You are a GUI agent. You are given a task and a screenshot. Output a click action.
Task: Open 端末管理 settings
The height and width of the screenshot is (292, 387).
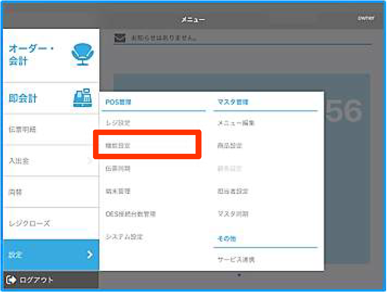pos(118,191)
